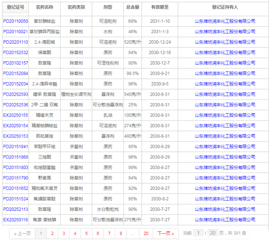Open registration PD20151941 link
The height and width of the screenshot is (240, 269).
click(x=16, y=147)
